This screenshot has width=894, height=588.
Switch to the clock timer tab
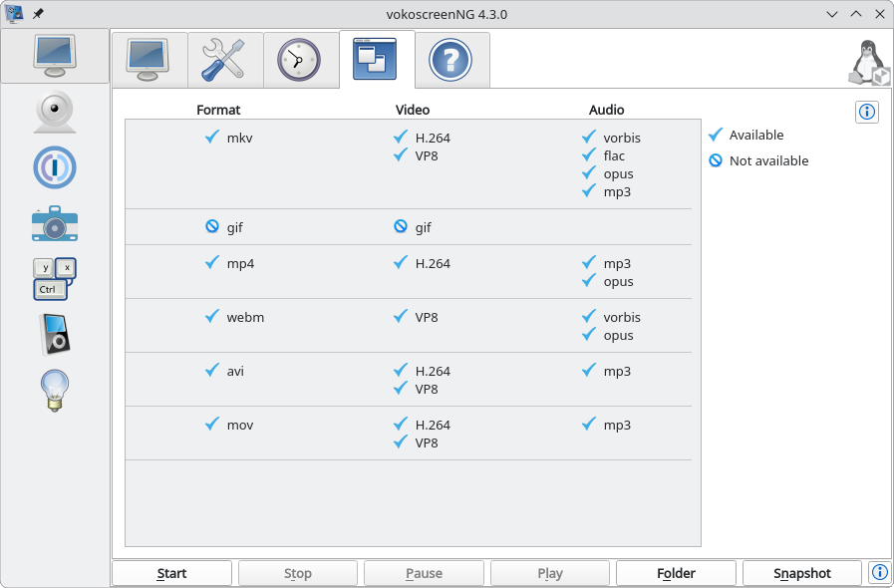point(299,60)
